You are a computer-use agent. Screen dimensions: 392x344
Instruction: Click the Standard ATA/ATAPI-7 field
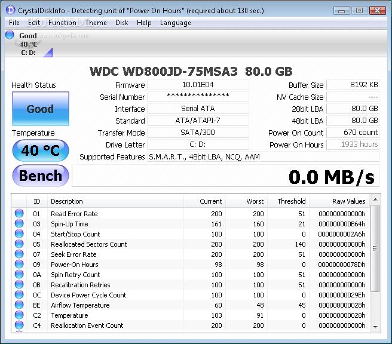click(198, 121)
